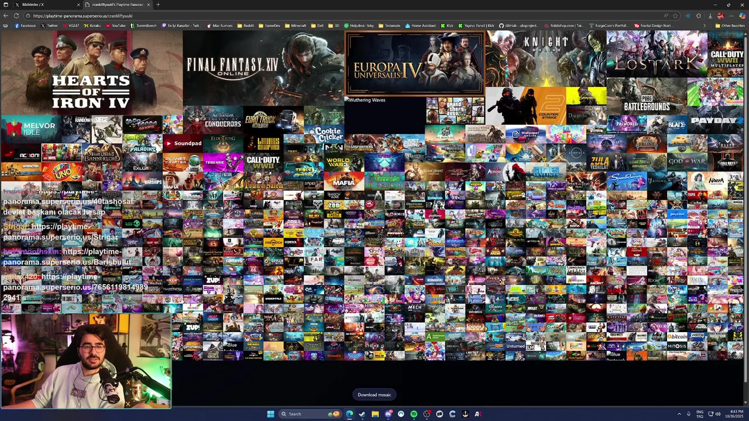The height and width of the screenshot is (421, 749).
Task: Expand the GameDev bookmark folder
Action: tap(269, 26)
